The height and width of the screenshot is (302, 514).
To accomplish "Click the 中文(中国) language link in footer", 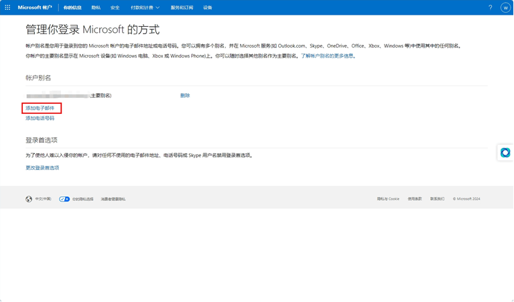I will (44, 199).
